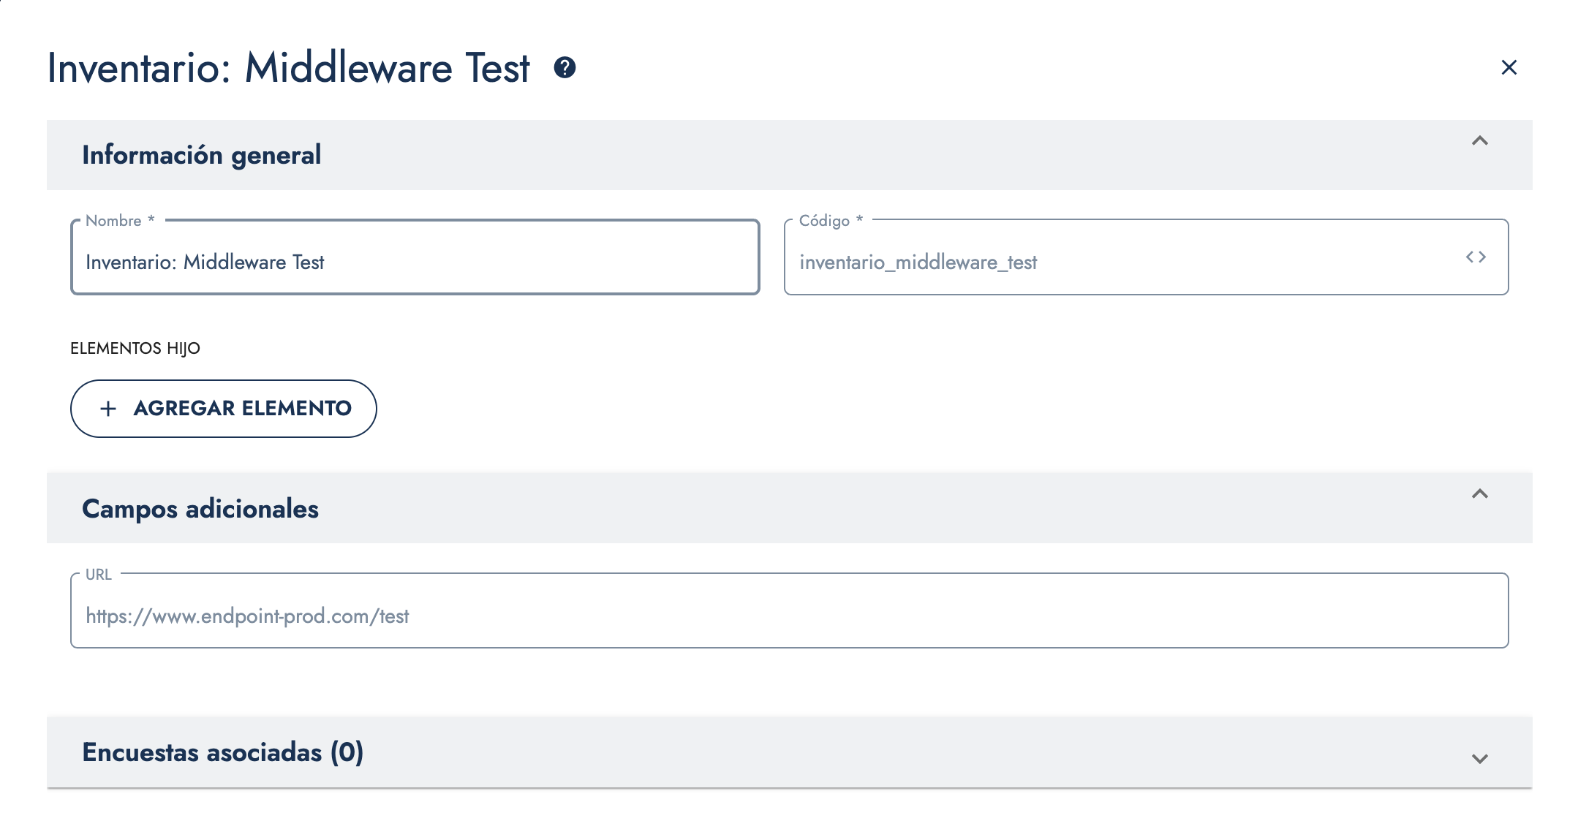This screenshot has height=813, width=1578.
Task: Click the Encuestas asociadas (0) header title
Action: [222, 752]
